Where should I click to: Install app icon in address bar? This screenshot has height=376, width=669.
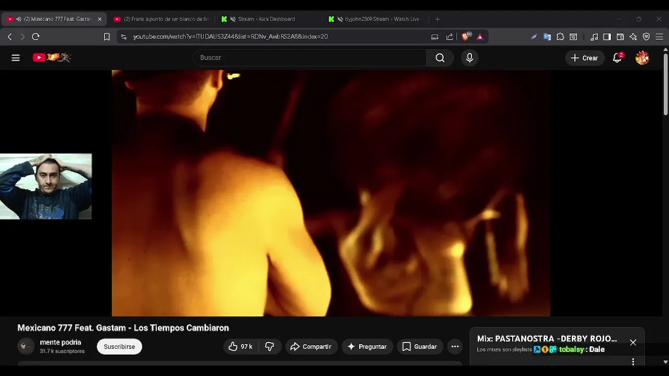434,37
